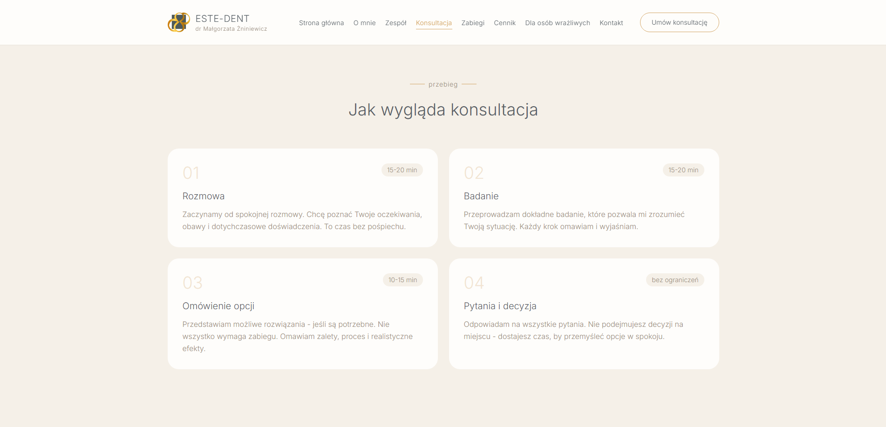Click the description starting Odpowiadam na wszystkie pytania
The image size is (886, 427).
[573, 331]
